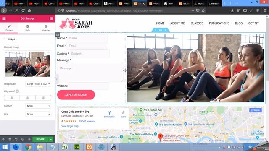Select the group yoga photo widget
Screen dimensions: 269x151
195,68
